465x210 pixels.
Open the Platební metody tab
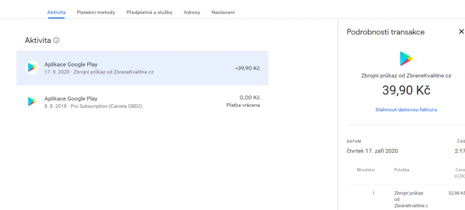[x=96, y=12]
